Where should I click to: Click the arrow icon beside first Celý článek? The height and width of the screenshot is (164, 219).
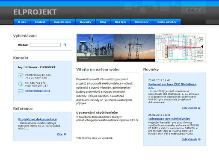pos(199,108)
